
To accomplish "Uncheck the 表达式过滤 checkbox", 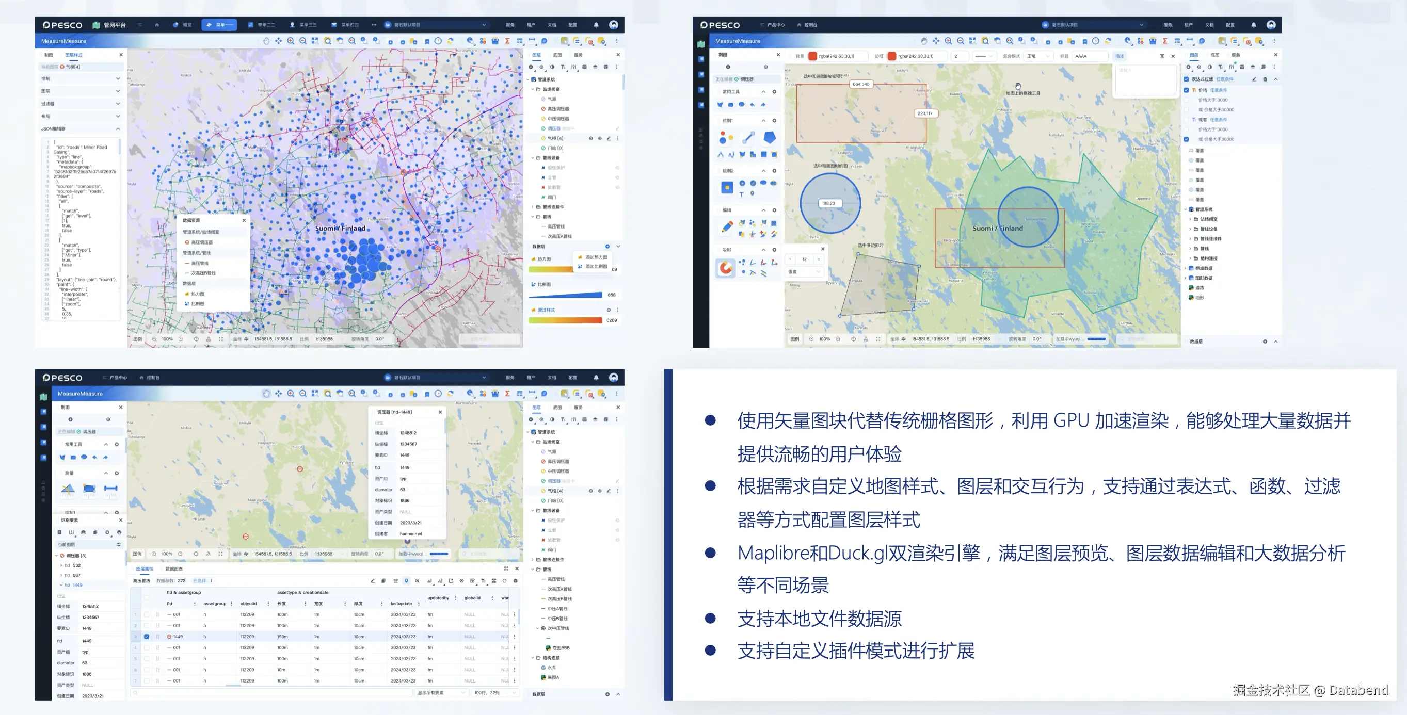I will [x=1186, y=79].
